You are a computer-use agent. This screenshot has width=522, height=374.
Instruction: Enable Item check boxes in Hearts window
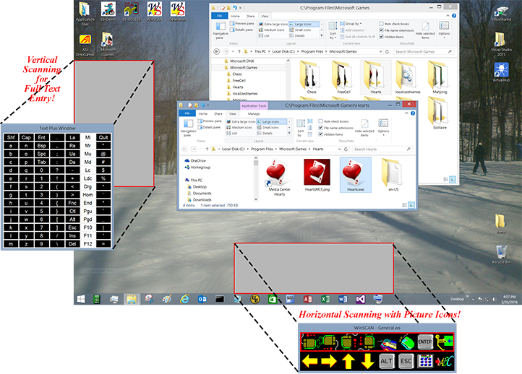[x=321, y=121]
